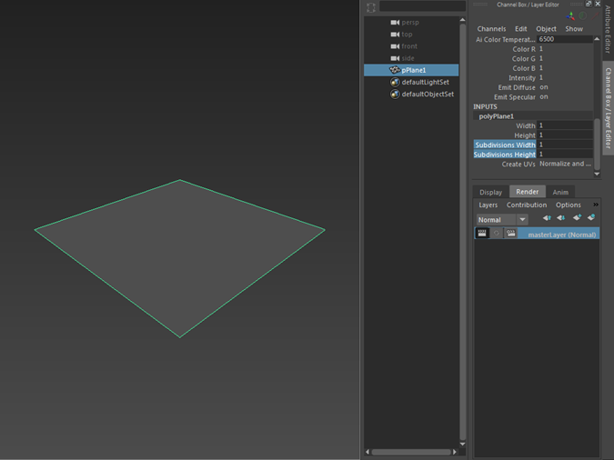Screen dimensions: 614x460
Task: Open the Show menu
Action: pos(574,29)
